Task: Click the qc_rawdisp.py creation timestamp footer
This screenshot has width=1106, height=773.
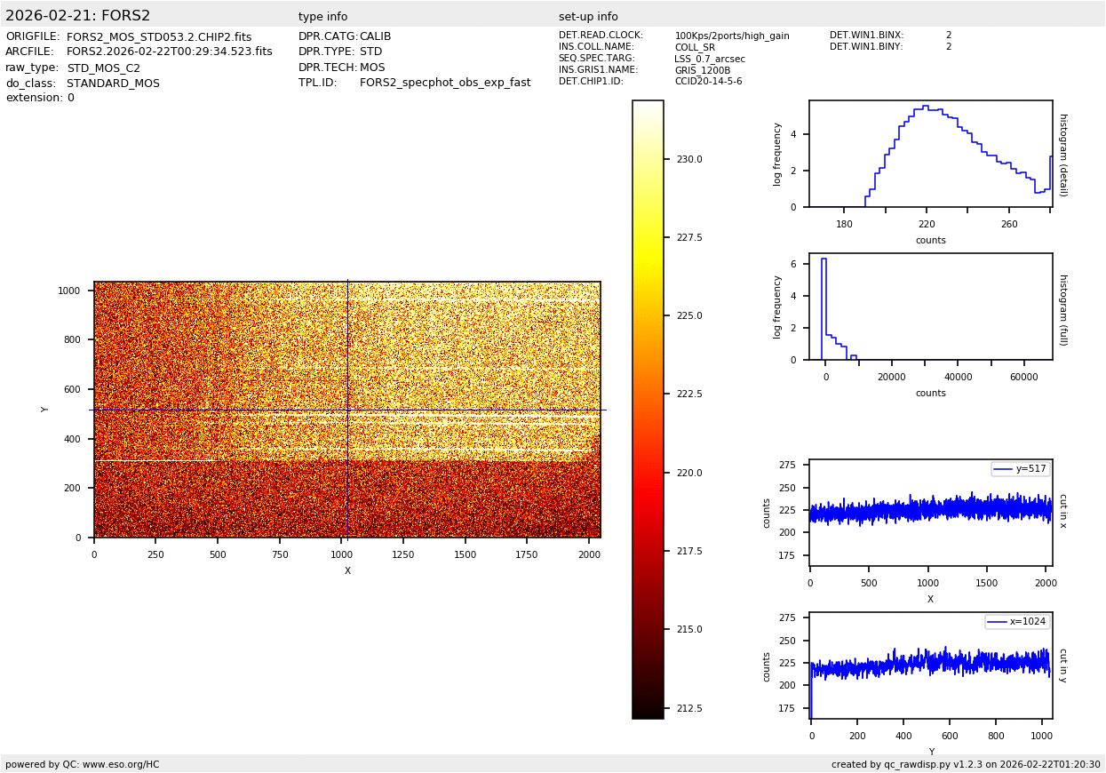Action: (966, 764)
